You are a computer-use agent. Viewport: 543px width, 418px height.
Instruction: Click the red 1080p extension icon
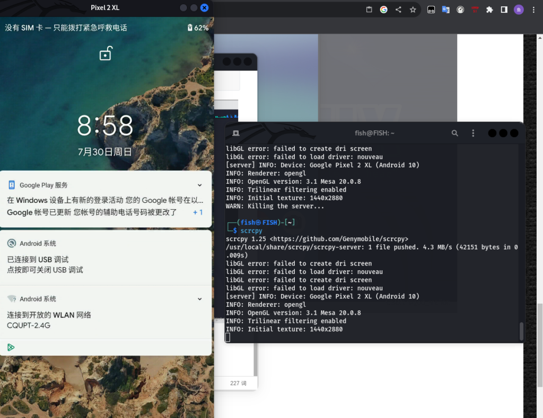click(x=475, y=10)
